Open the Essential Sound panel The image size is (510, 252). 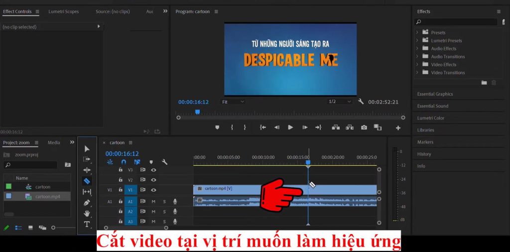[x=433, y=106]
